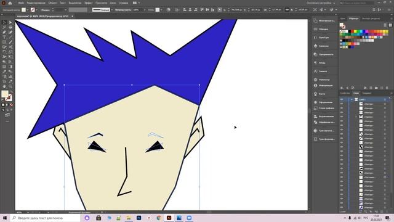Collapse the Слой 1 layer arrow
This screenshot has width=394, height=222.
tap(352, 99)
